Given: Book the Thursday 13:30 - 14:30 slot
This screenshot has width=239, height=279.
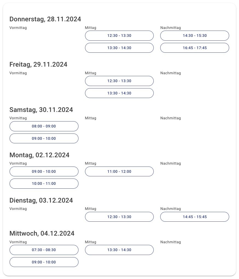Looking at the screenshot, I should pos(119,48).
